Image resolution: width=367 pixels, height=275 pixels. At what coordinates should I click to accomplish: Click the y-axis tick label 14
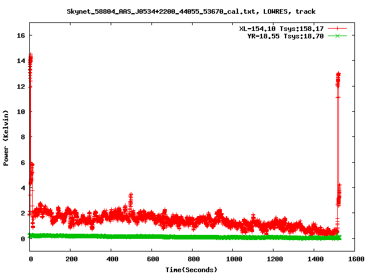tap(21, 61)
